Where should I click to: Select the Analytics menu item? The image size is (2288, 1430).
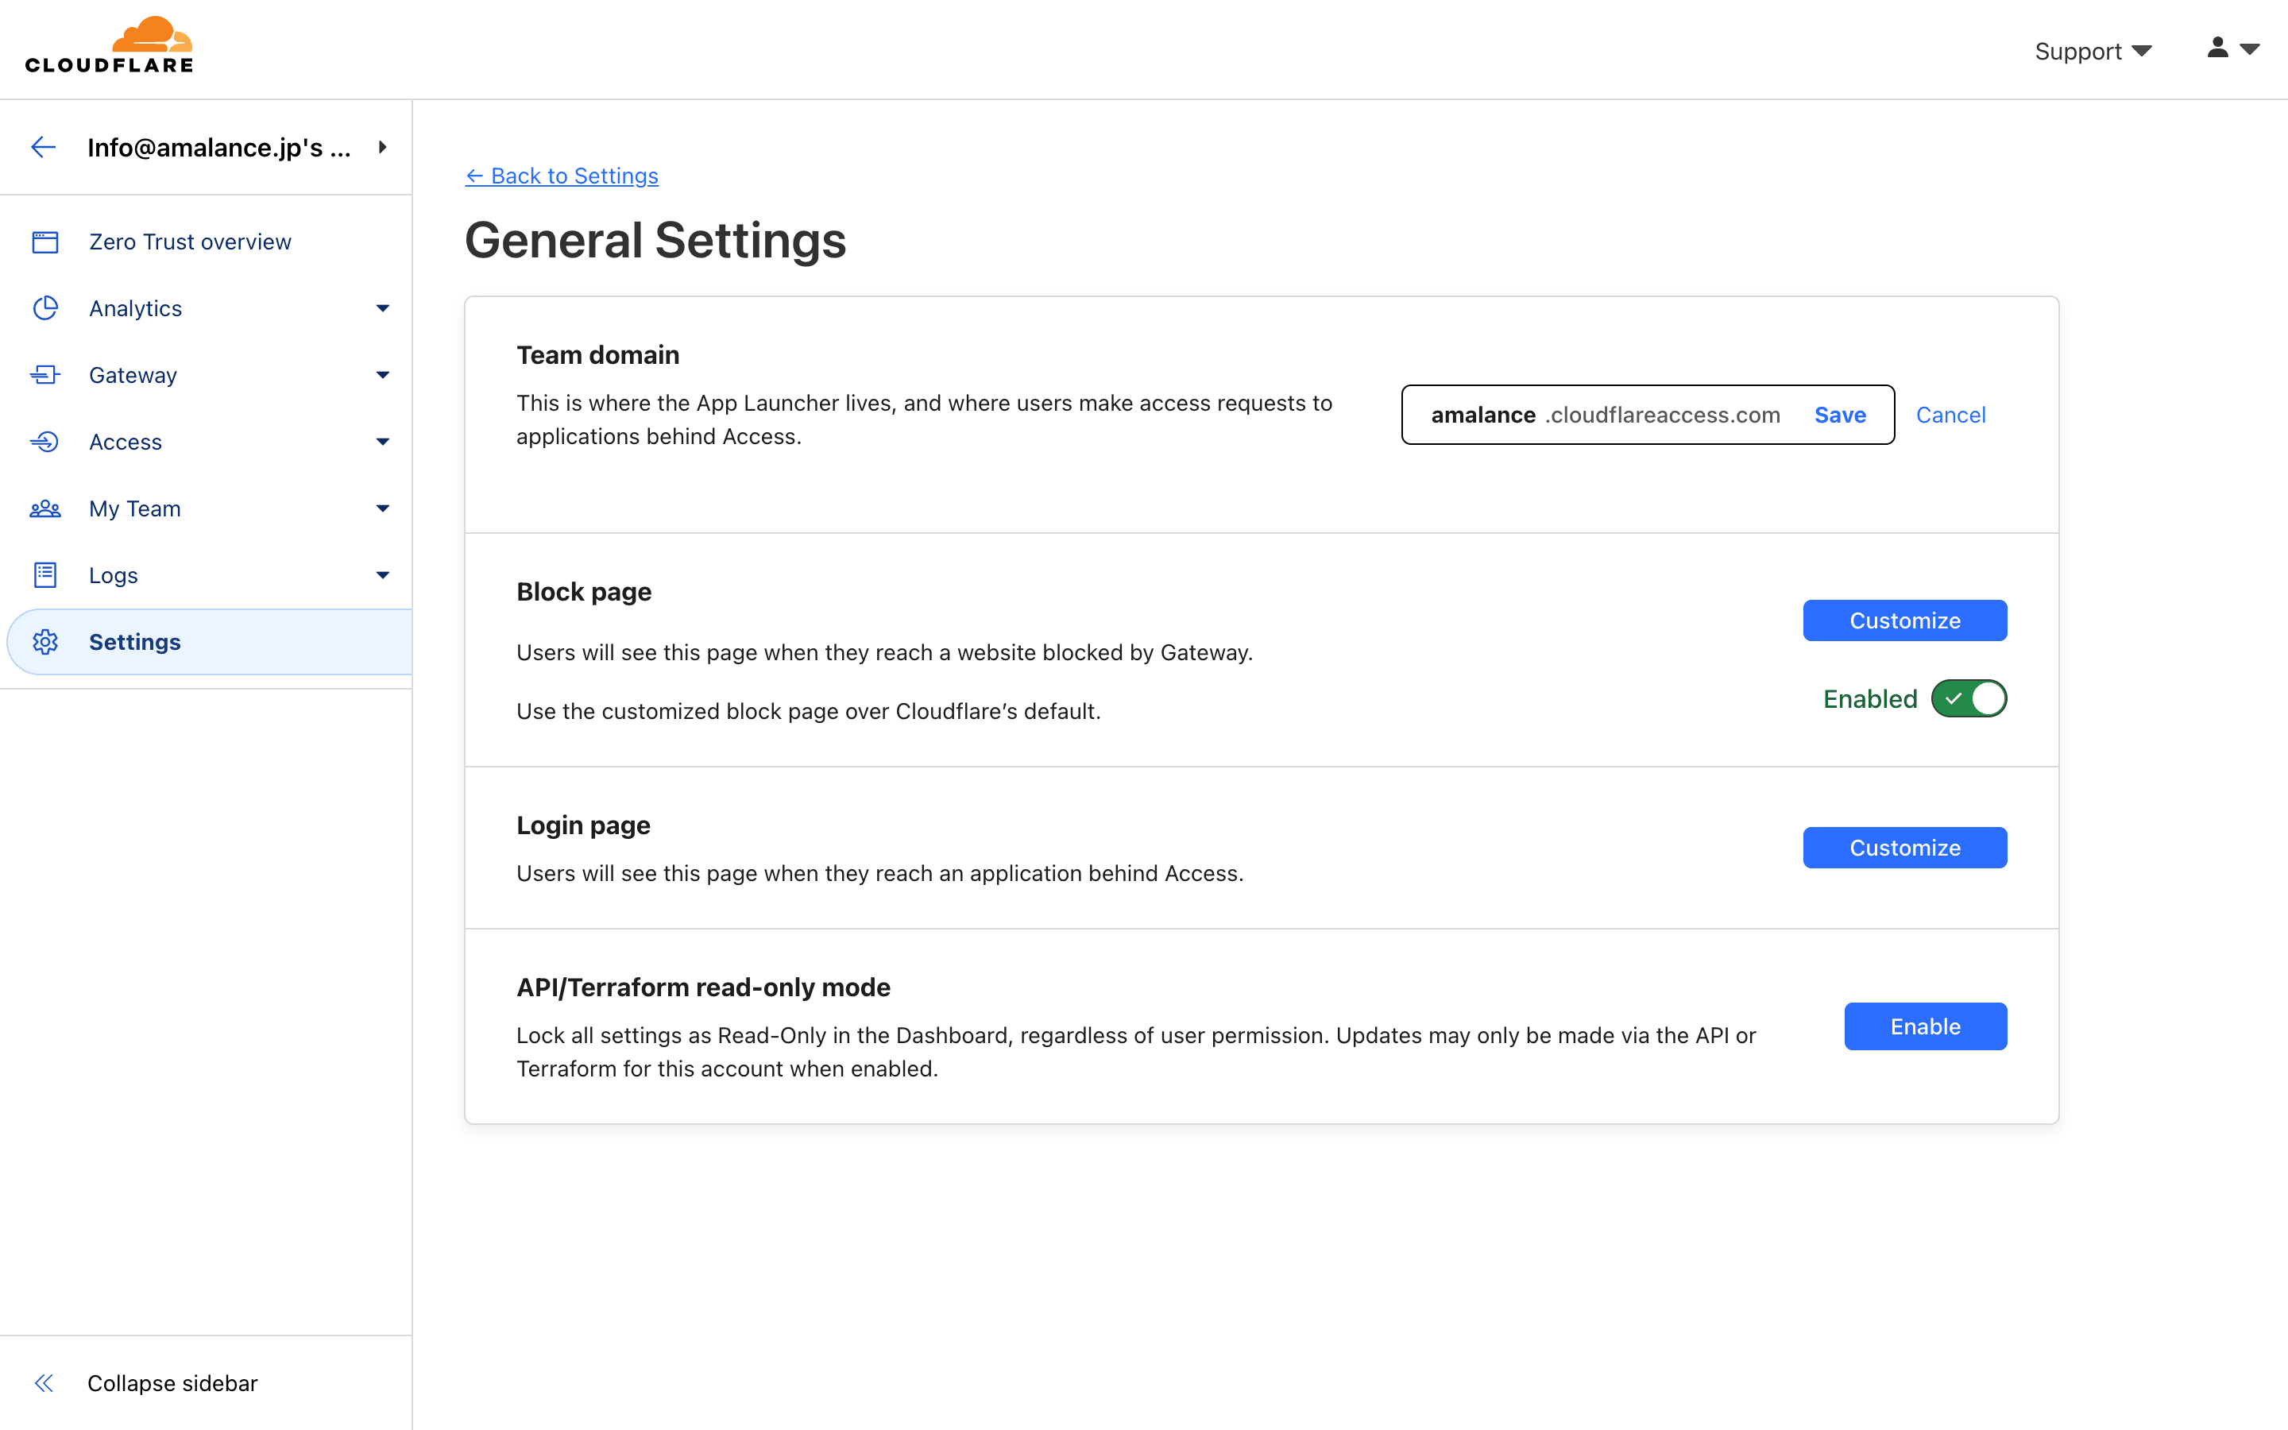pyautogui.click(x=135, y=308)
